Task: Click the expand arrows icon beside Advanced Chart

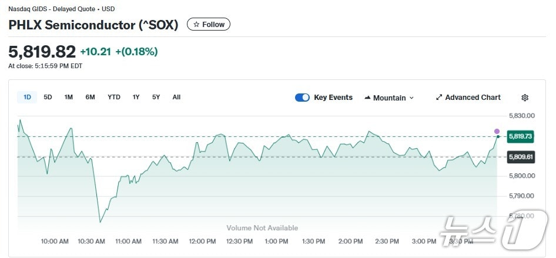Action: click(x=438, y=98)
